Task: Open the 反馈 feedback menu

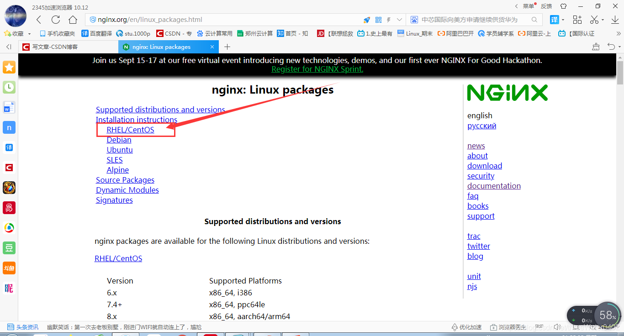Action: pyautogui.click(x=546, y=6)
